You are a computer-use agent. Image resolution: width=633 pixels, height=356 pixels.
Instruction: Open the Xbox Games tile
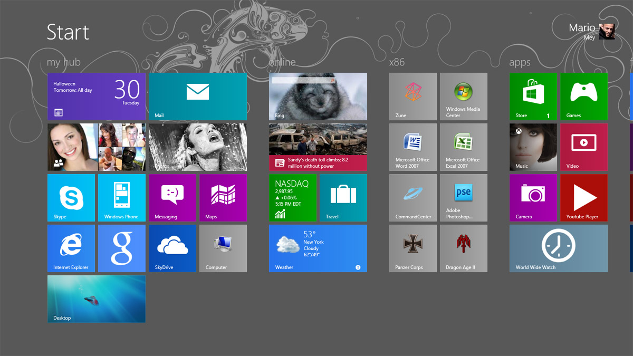584,97
